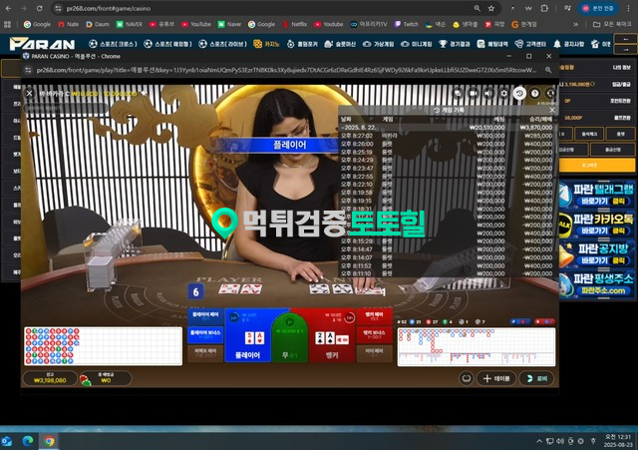Select the history row at 오후 8:25:19
This screenshot has width=638, height=450.
click(x=447, y=152)
